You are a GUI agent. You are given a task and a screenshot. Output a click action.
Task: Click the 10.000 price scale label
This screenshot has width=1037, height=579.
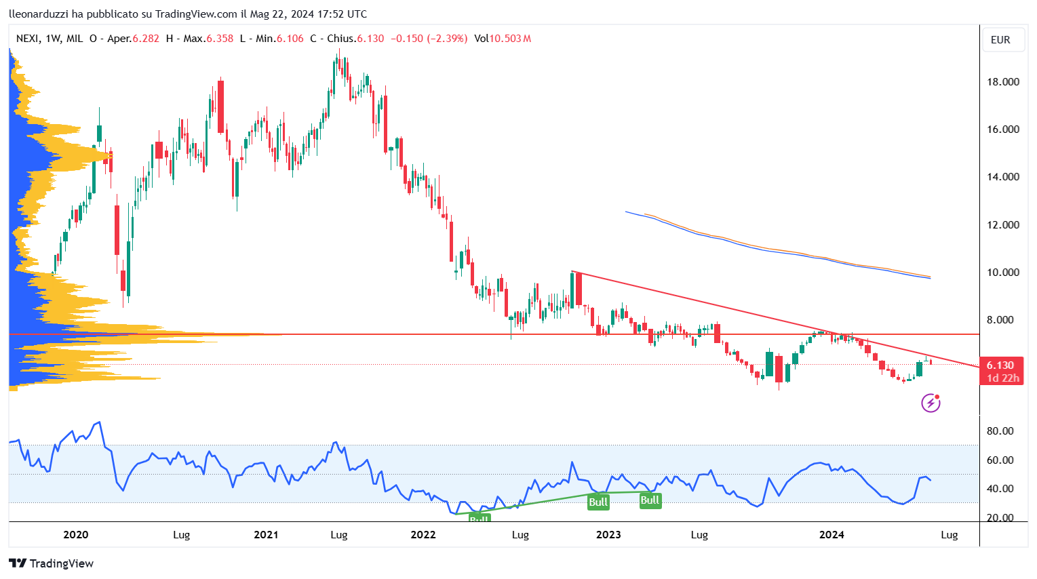(1003, 273)
